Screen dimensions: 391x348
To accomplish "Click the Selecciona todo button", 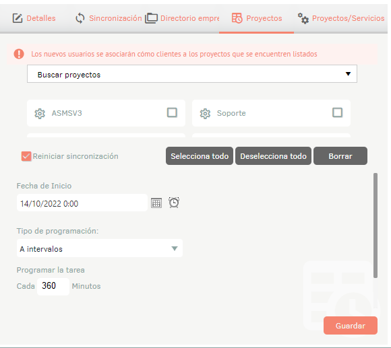I will (200, 156).
